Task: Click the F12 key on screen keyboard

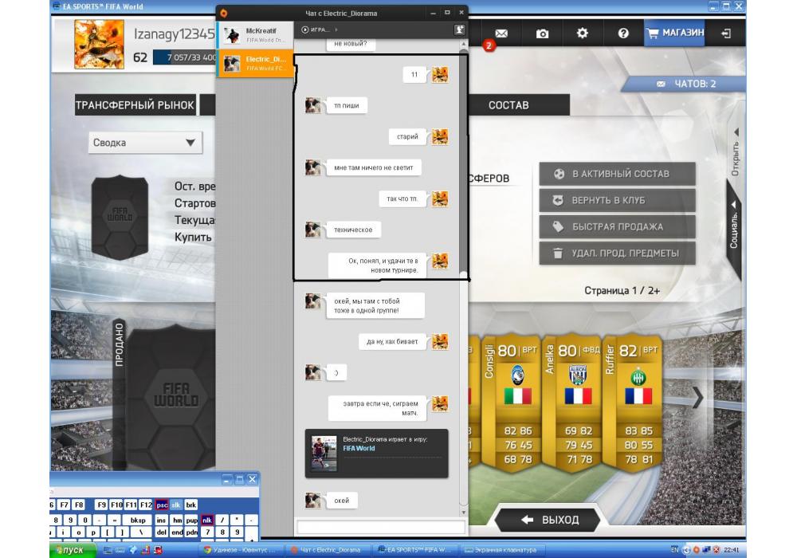Action: click(x=146, y=505)
